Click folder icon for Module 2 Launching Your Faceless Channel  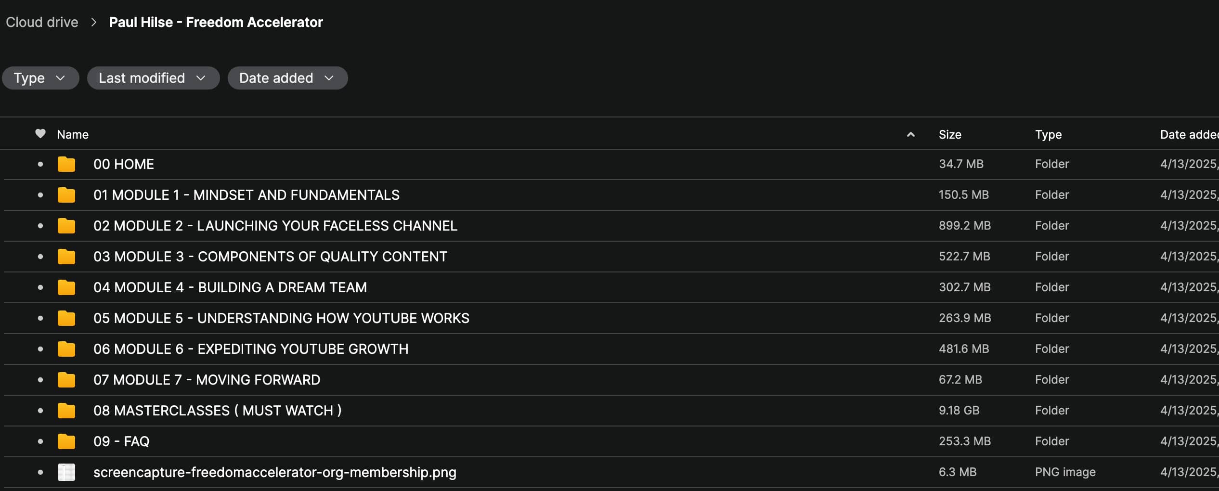(66, 226)
